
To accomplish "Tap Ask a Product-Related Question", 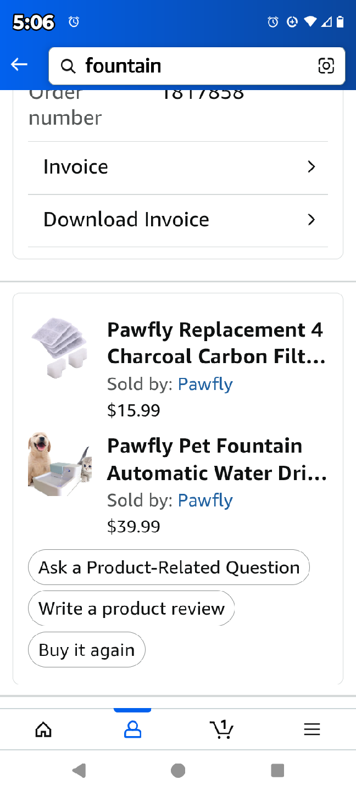I will pos(169,567).
